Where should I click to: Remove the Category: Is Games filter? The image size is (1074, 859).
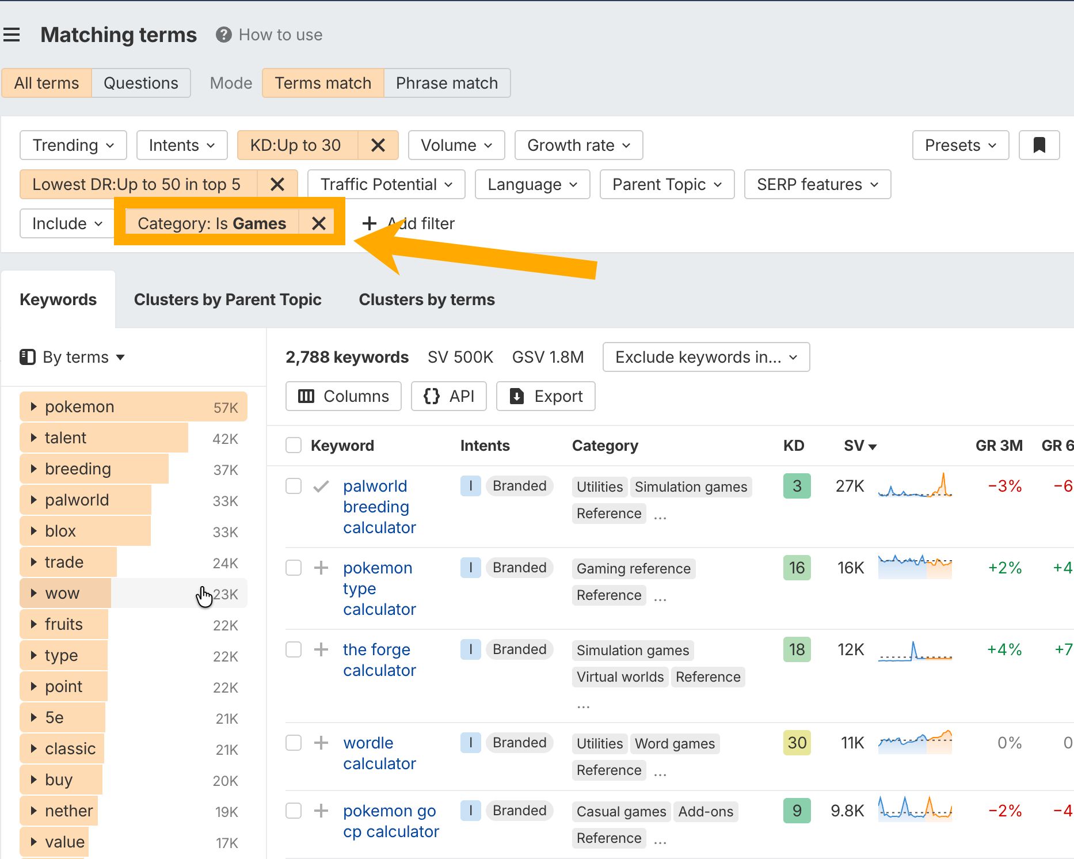pyautogui.click(x=318, y=223)
